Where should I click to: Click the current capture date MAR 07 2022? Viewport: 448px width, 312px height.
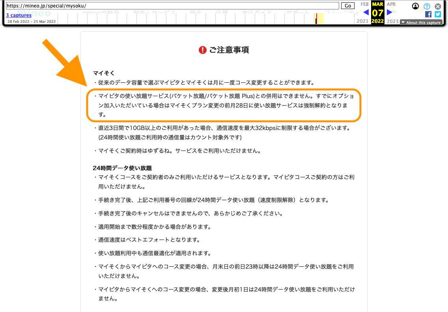coord(377,13)
